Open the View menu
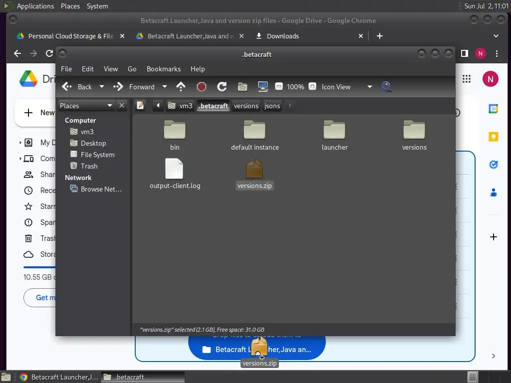Screen dimensions: 511x383 click(111, 69)
